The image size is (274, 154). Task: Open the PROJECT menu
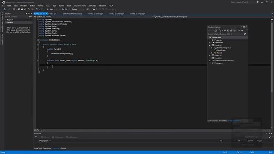click(x=24, y=6)
